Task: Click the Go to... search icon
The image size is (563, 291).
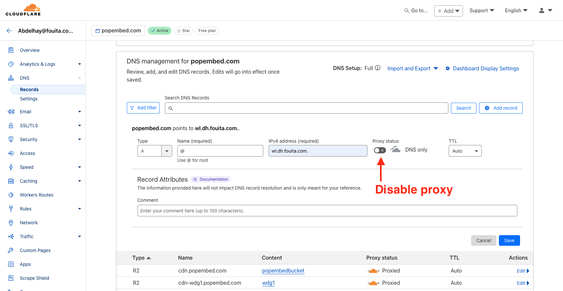Action: 407,11
